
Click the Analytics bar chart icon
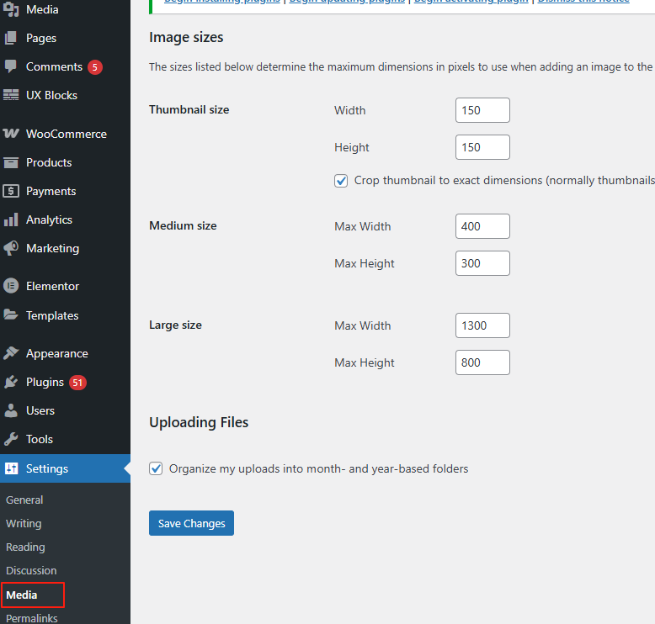coord(11,219)
